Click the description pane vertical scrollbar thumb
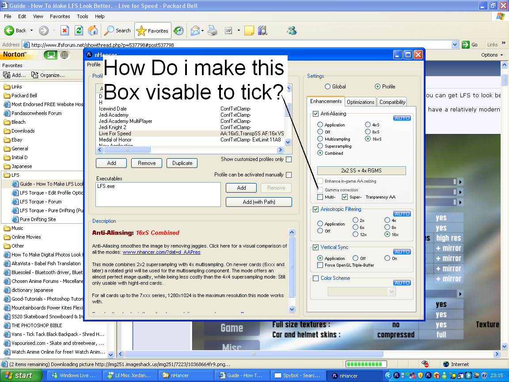 292,266
